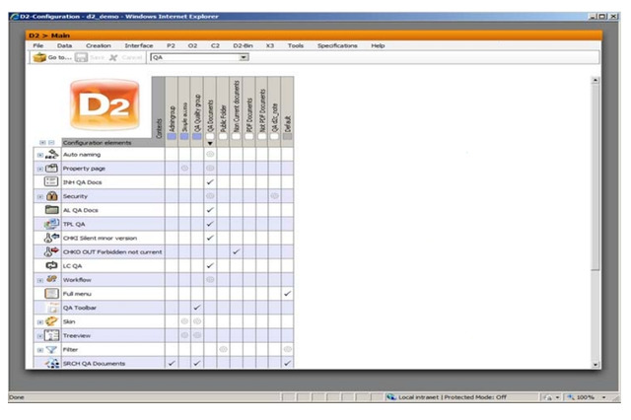Screen dimensions: 631x420
Task: Select the TPL QA template icon
Action: coord(51,224)
